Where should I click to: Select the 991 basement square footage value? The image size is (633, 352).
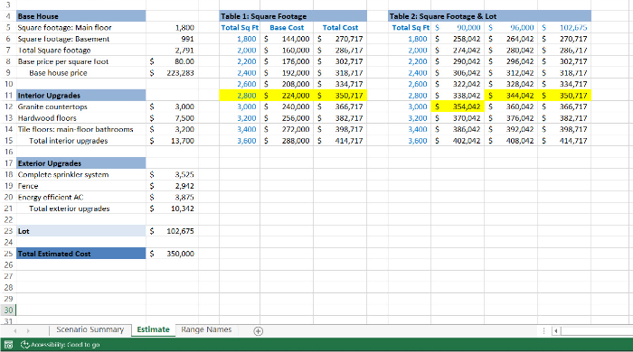point(173,39)
